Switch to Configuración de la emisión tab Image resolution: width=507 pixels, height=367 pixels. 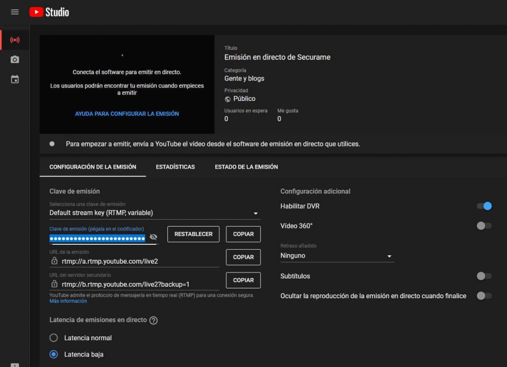click(93, 167)
